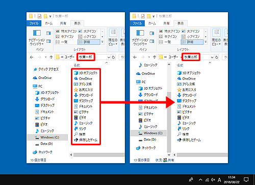This screenshot has height=185, width=255.
Task: Click the up arrow in right window
Action: (x=155, y=57)
